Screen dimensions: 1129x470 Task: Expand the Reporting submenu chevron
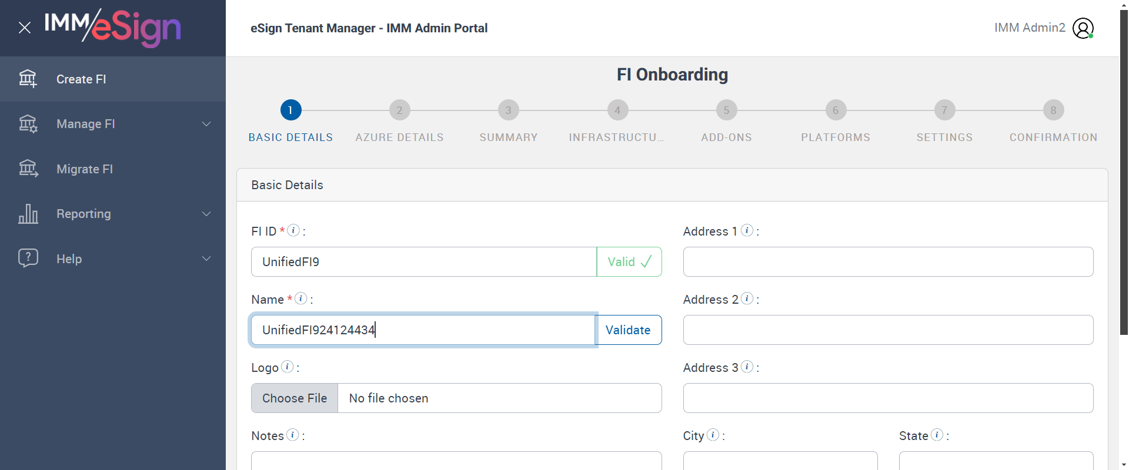[206, 214]
